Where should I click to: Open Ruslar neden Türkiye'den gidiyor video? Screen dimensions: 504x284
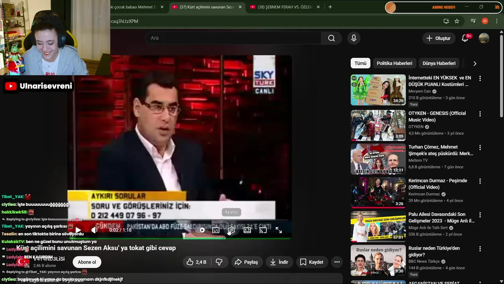(434, 251)
